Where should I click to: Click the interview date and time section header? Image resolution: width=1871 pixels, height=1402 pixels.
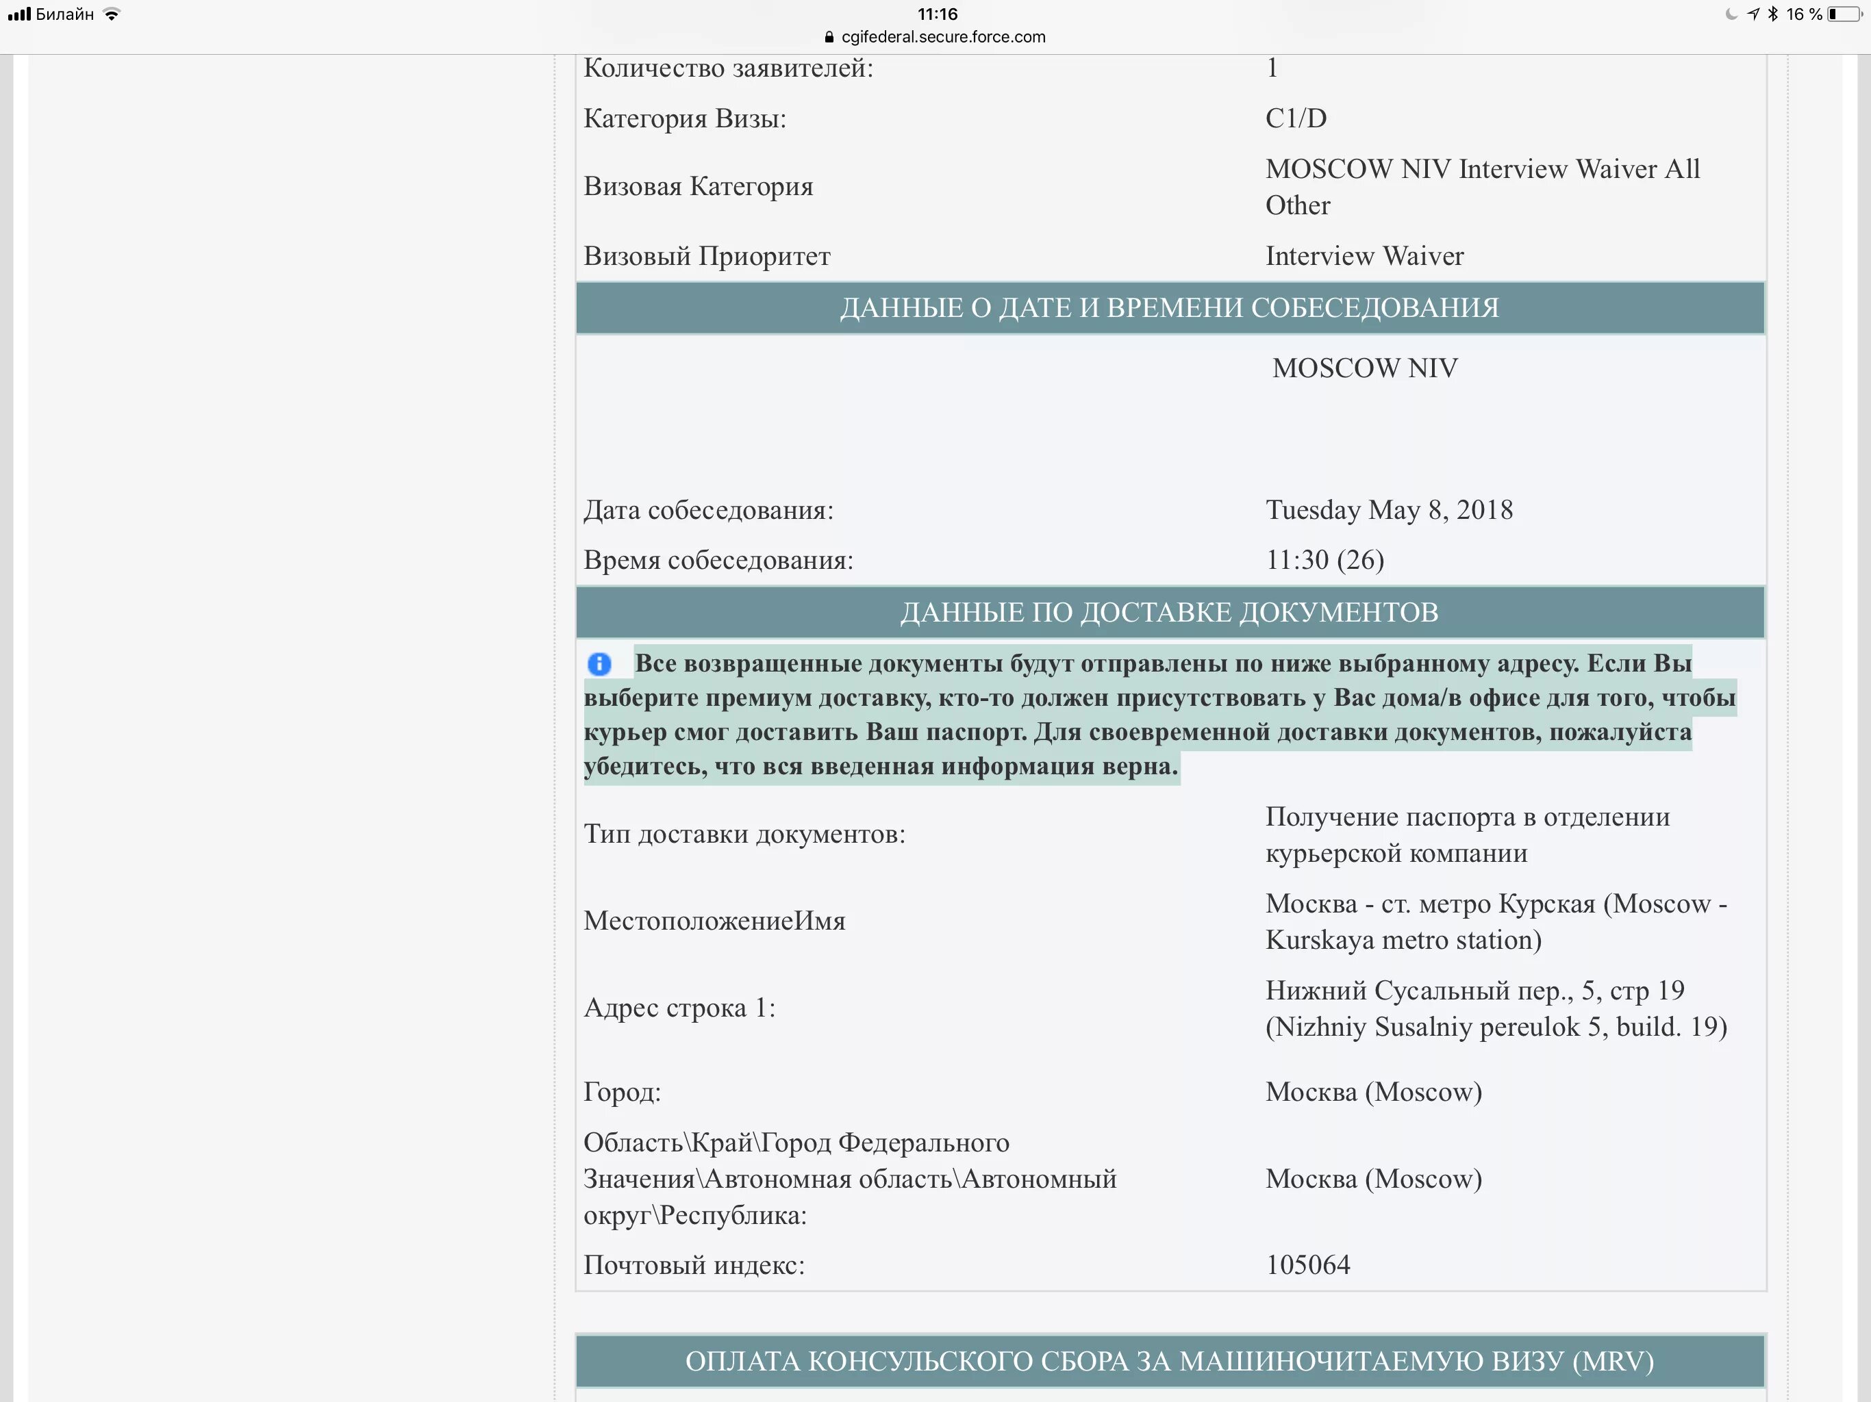pos(1170,308)
